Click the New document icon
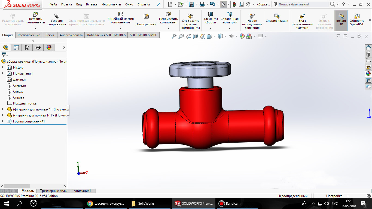Screen dimensions: 372x209 click(x=170, y=4)
